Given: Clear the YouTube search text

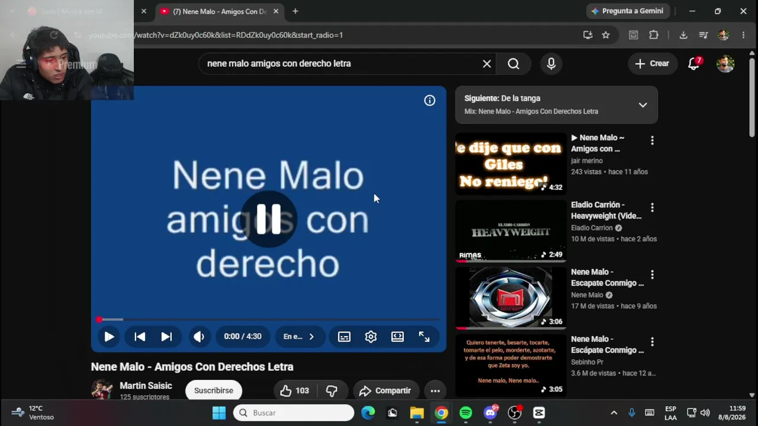Looking at the screenshot, I should pyautogui.click(x=487, y=63).
